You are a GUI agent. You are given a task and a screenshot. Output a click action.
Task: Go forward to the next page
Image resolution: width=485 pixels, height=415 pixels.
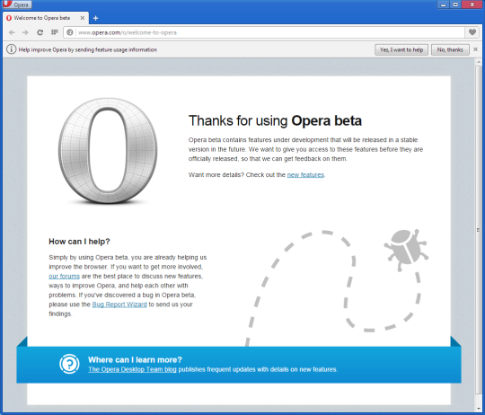coord(25,32)
